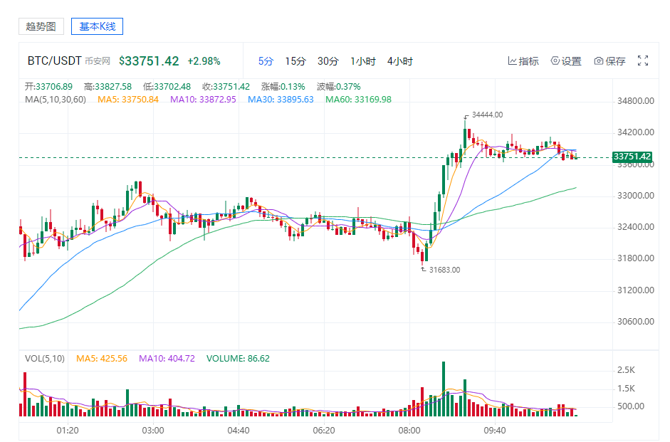Click the volume MA5: 425.56 legend
670x442 pixels.
(x=102, y=359)
